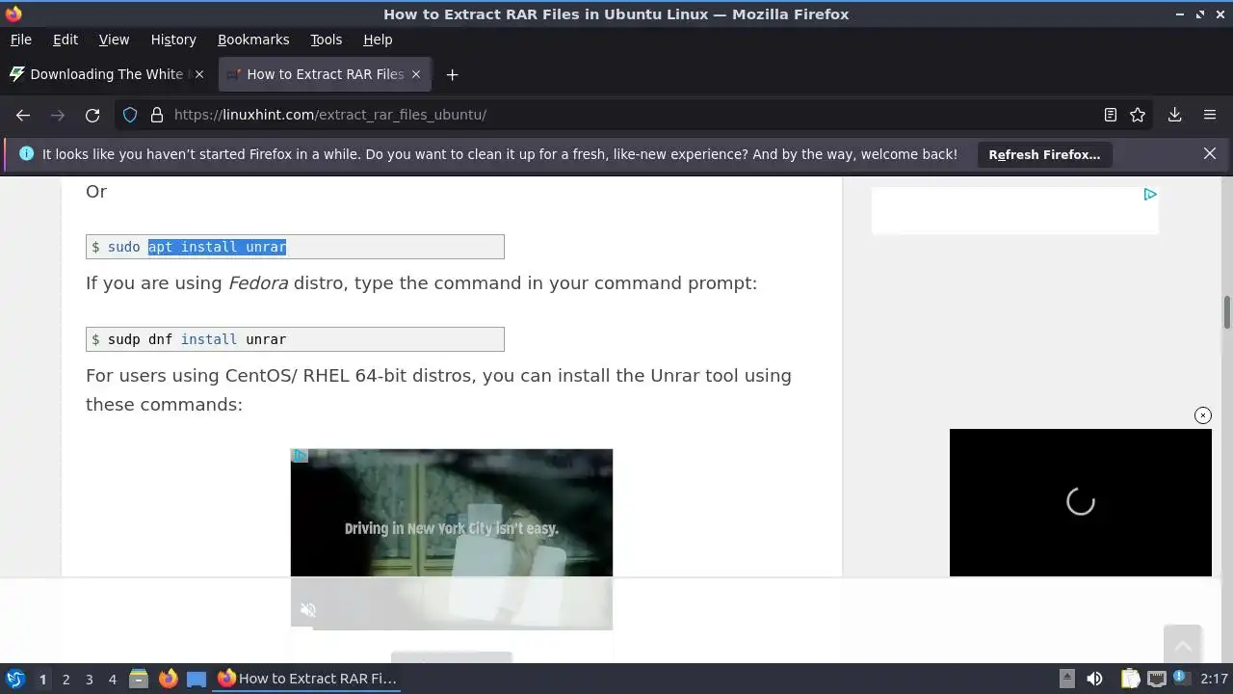Image resolution: width=1233 pixels, height=694 pixels.
Task: Click the info icon in notification bar
Action: [26, 154]
